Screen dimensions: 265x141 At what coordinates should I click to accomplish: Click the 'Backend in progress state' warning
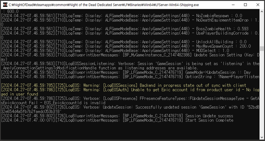(x=124, y=85)
